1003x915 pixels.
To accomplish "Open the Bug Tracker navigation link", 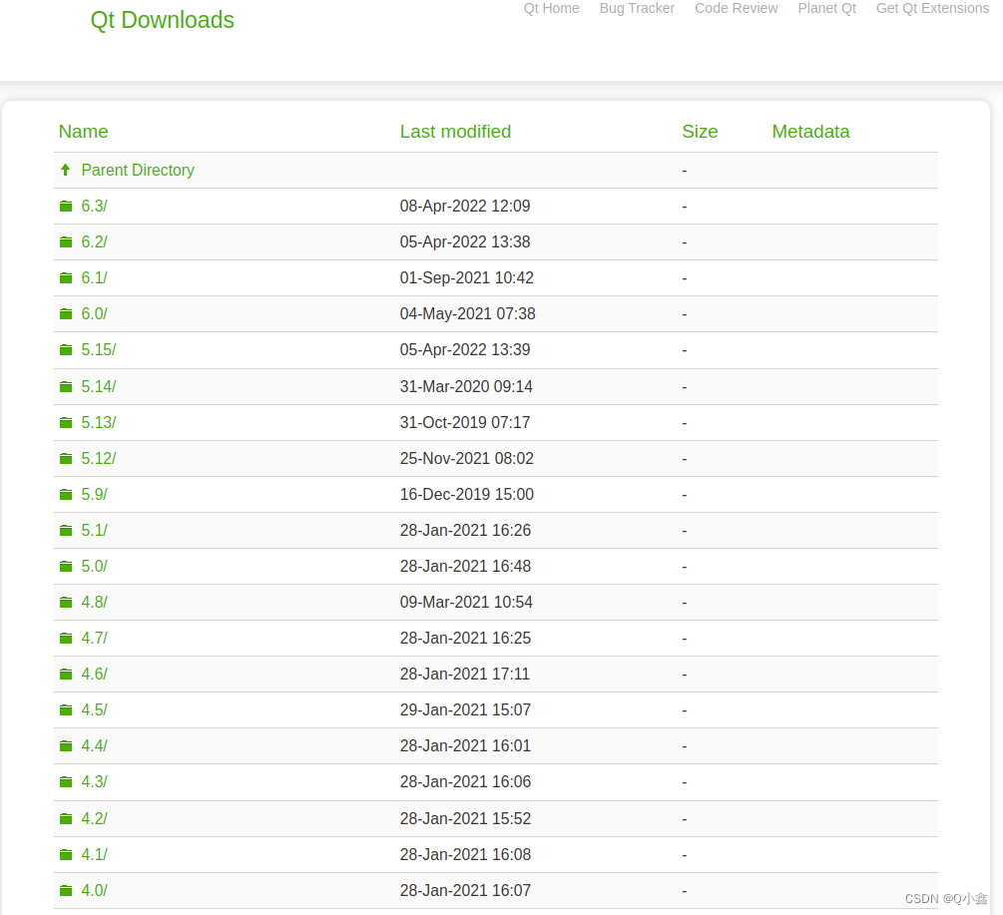I will (x=637, y=8).
